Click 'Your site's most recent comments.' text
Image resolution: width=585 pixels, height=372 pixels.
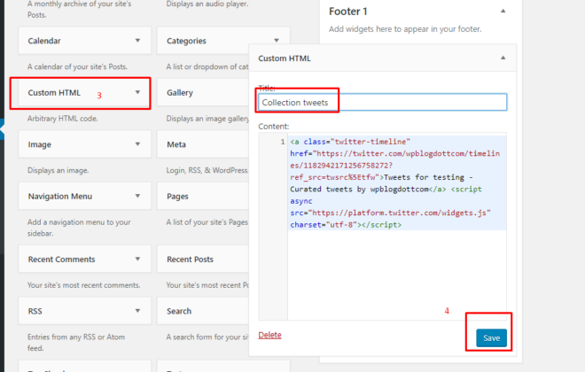tap(83, 285)
